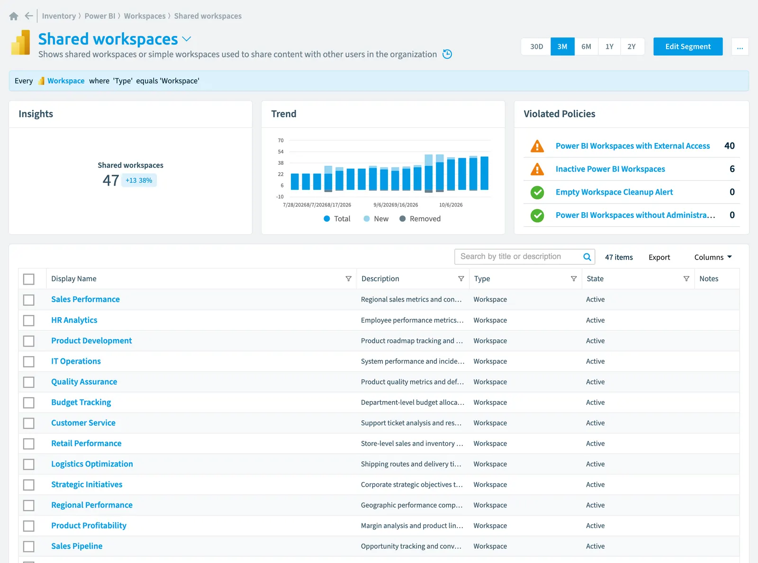
Task: Toggle the select-all rows checkbox
Action: tap(29, 279)
